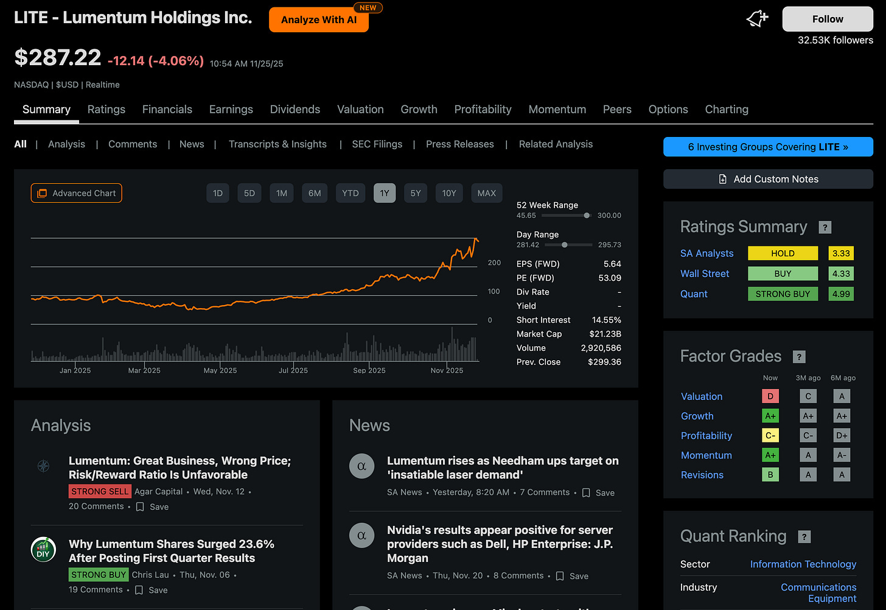Select the MAX chart range
Screen dimensions: 886x610
coord(487,193)
